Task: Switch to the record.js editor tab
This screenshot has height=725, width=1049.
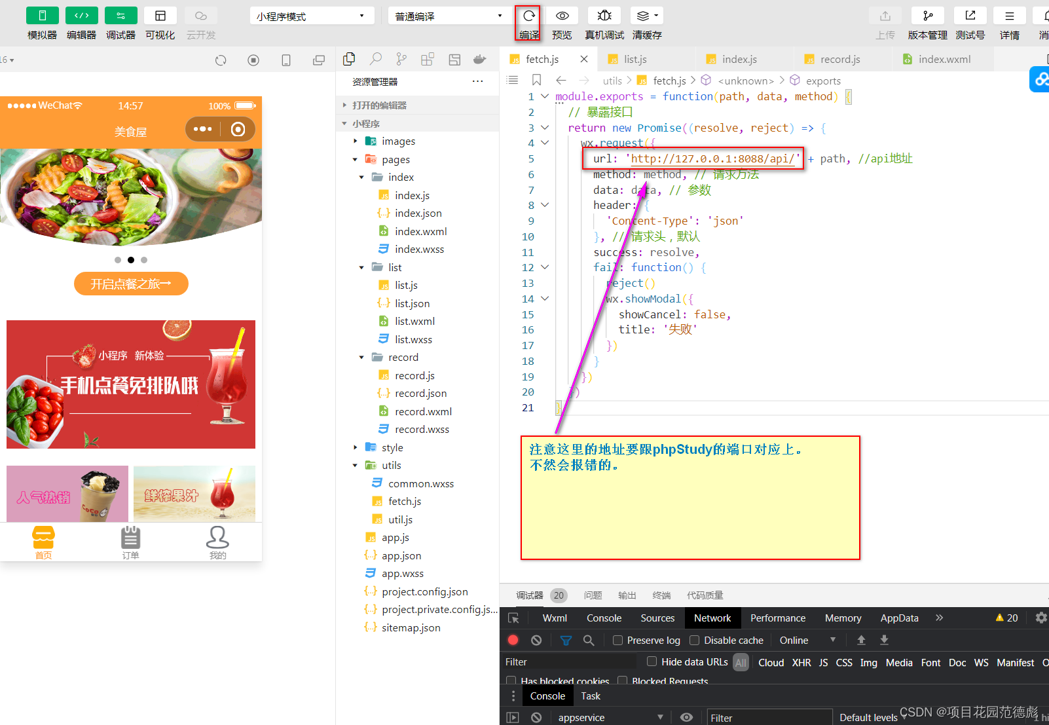Action: coord(839,58)
